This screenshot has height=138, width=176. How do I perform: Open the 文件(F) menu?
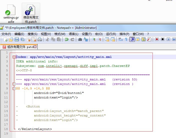(x=6, y=34)
